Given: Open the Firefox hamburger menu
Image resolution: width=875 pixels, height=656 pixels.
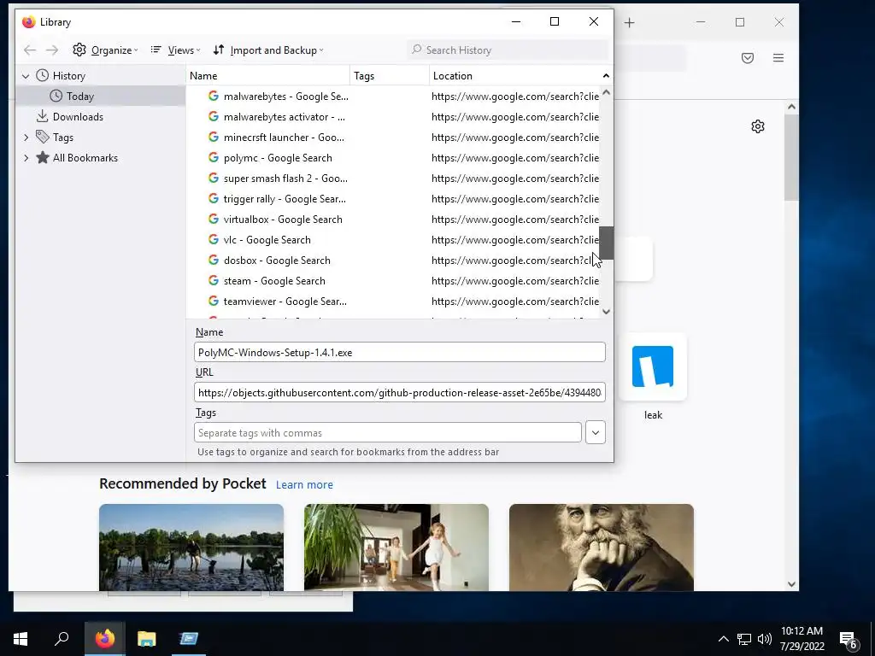Looking at the screenshot, I should (x=778, y=58).
